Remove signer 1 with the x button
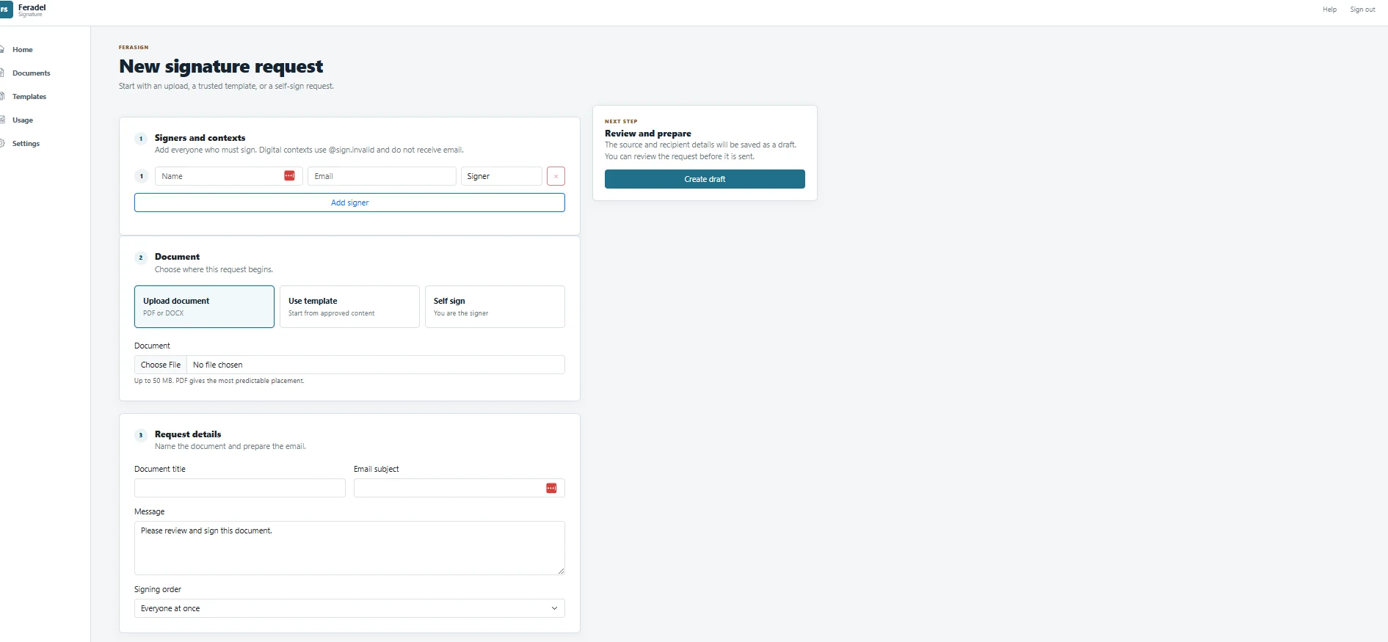The width and height of the screenshot is (1388, 642). pyautogui.click(x=556, y=176)
